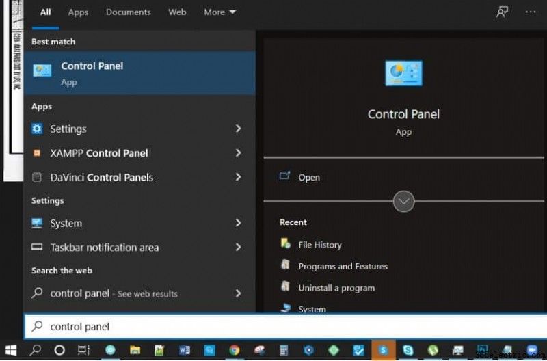Screen dimensions: 547x361
Task: Click the Open action icon
Action: 284,176
